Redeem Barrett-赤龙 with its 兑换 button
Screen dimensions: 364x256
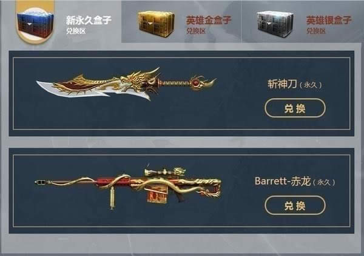pyautogui.click(x=295, y=205)
